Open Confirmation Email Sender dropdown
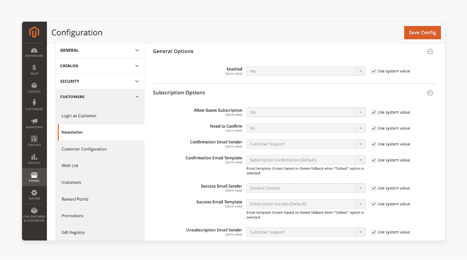Viewport: 467px width, 260px height. point(306,144)
